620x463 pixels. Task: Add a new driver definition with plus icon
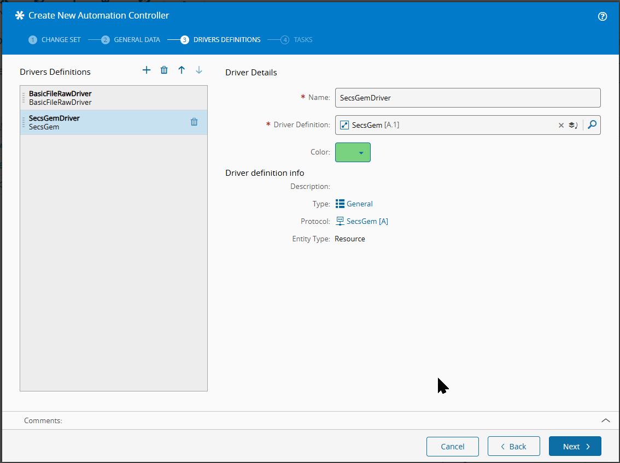tap(147, 70)
